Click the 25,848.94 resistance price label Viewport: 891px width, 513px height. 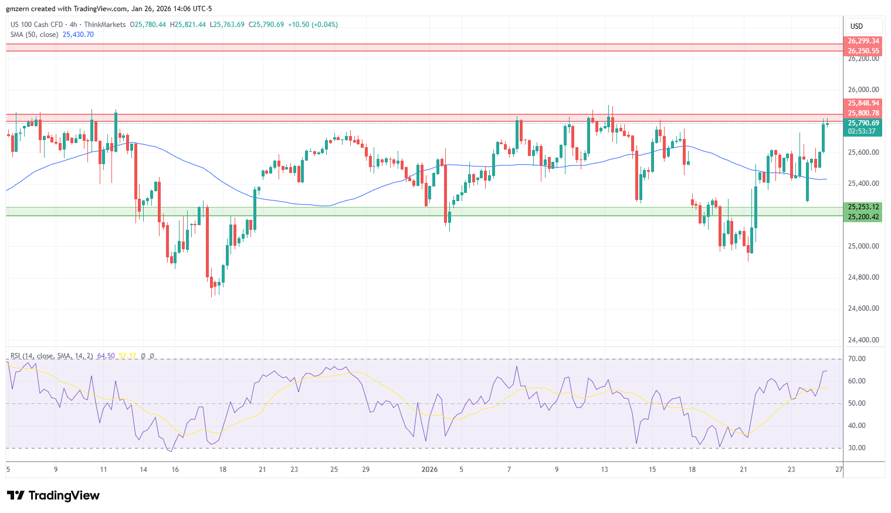[x=863, y=103]
